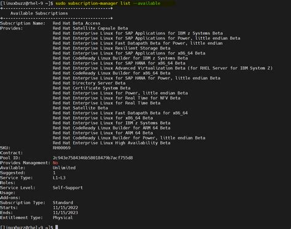The image size is (291, 229).
Task: Click the red No under Provides Management
Action: (x=55, y=163)
